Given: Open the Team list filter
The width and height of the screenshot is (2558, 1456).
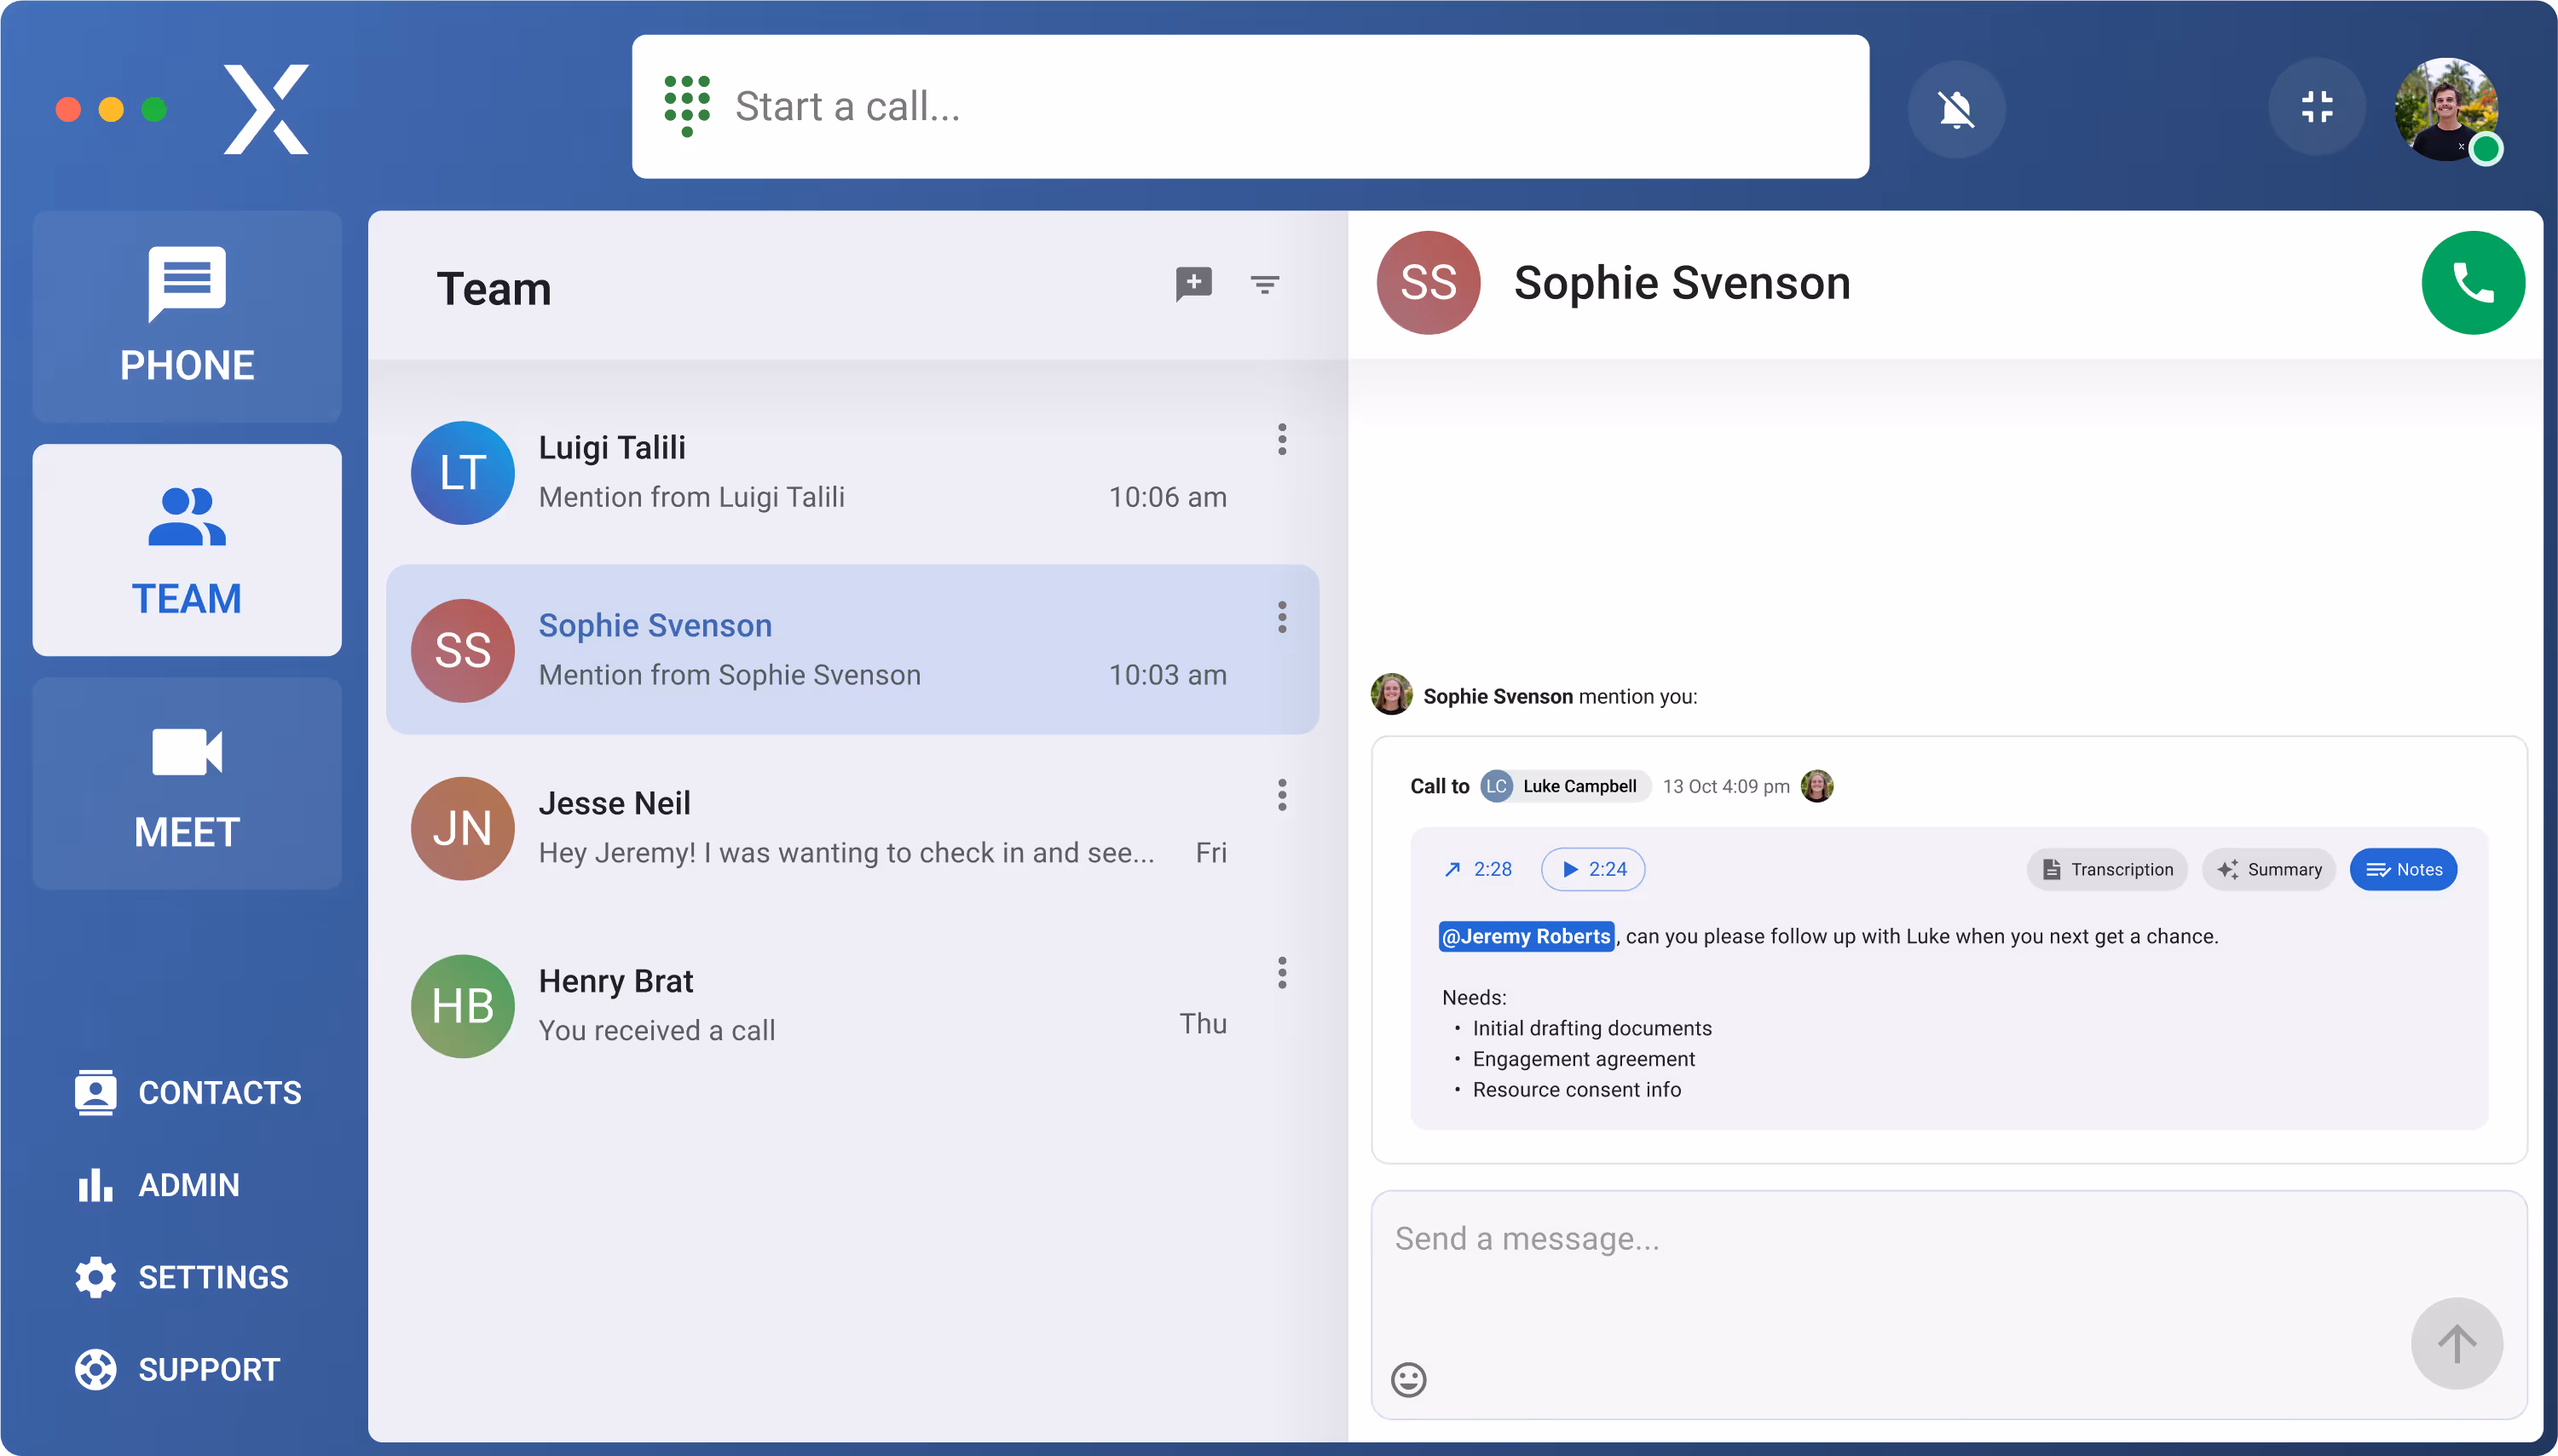Looking at the screenshot, I should click(1264, 285).
